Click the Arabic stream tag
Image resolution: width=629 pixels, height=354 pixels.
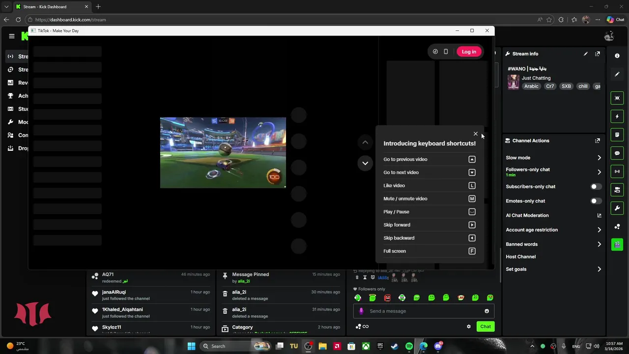coord(531,87)
